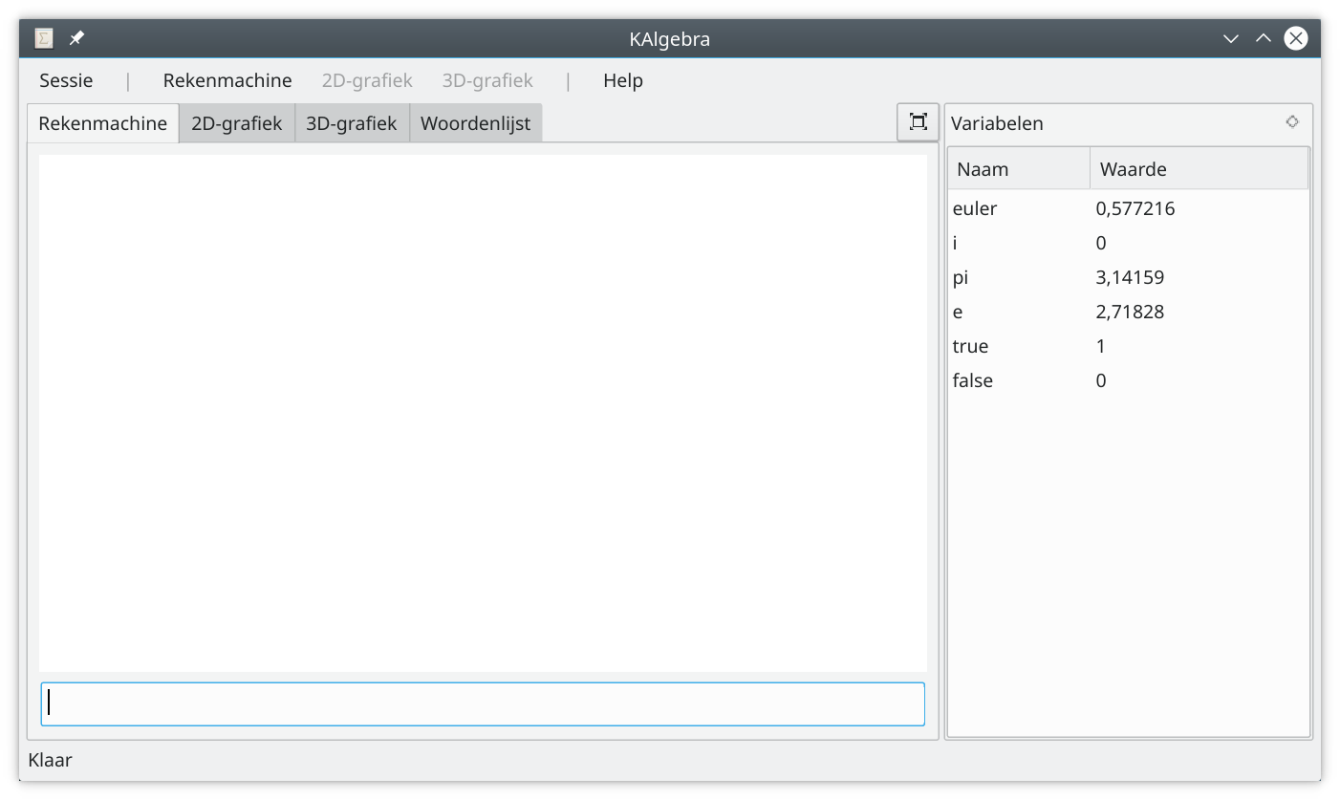Open the Sessie menu
The width and height of the screenshot is (1340, 800).
(66, 80)
